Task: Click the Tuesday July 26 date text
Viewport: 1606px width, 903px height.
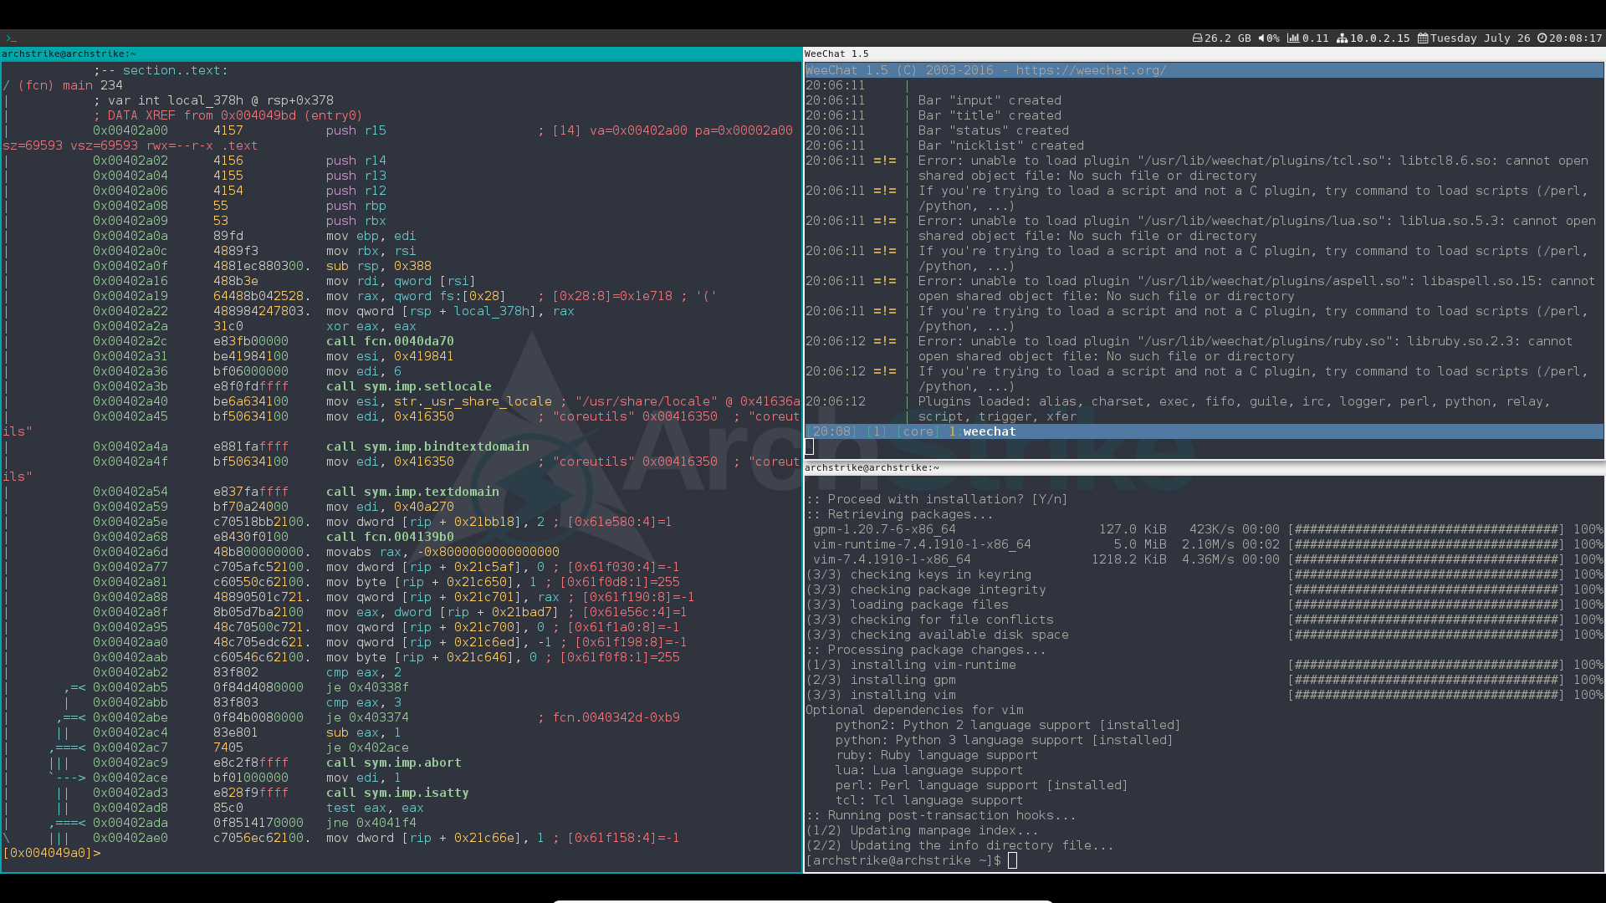Action: tap(1480, 38)
